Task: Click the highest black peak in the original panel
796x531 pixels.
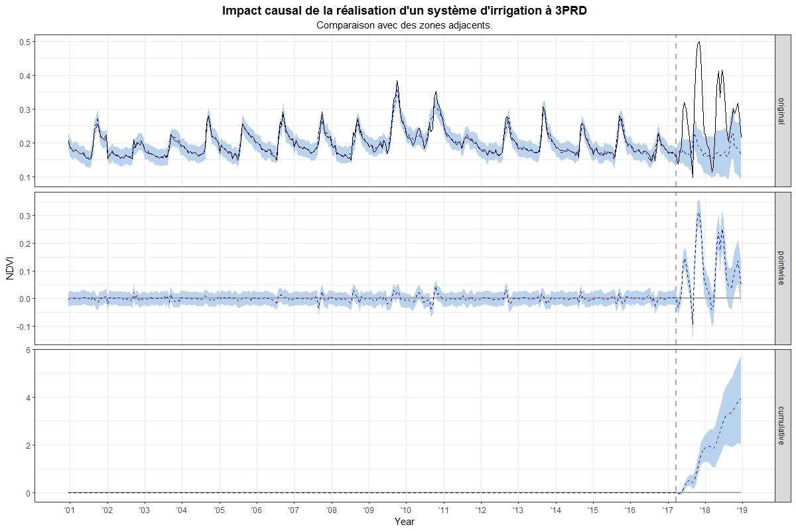Action: tap(698, 42)
